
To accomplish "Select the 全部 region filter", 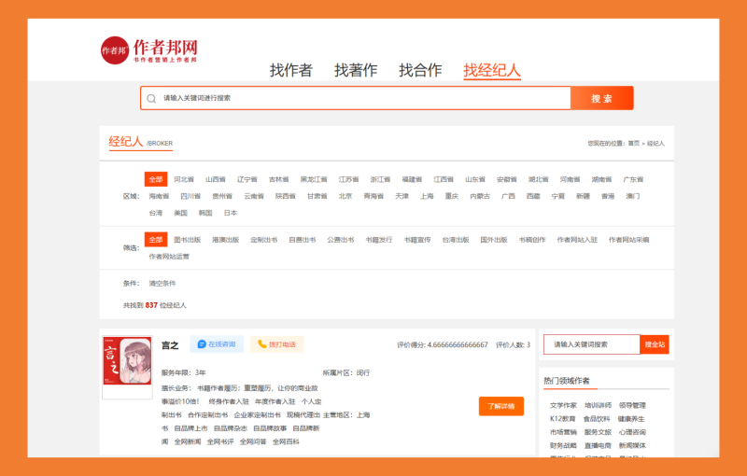I will (156, 179).
